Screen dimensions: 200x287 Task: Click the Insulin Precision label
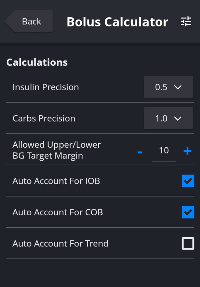tap(45, 87)
